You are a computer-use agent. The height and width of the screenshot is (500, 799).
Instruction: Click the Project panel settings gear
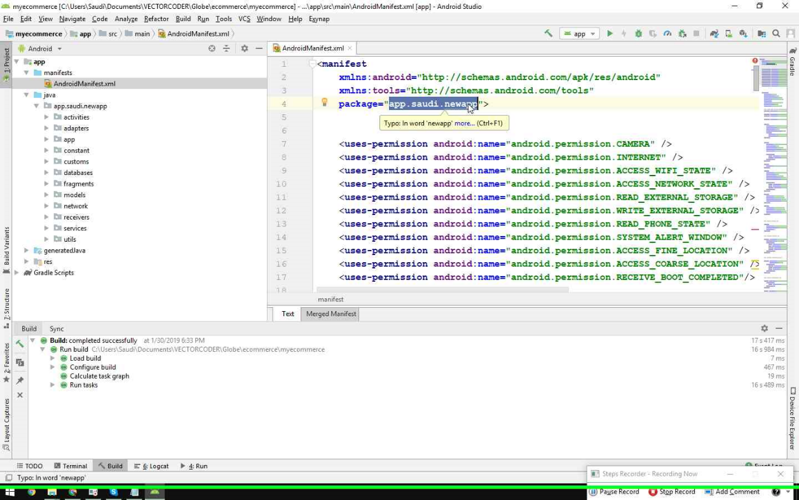tap(244, 48)
